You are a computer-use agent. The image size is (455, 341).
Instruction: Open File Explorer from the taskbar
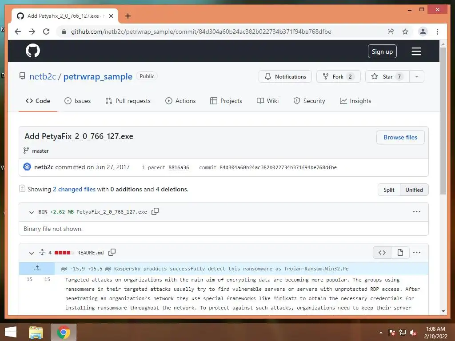click(x=36, y=332)
